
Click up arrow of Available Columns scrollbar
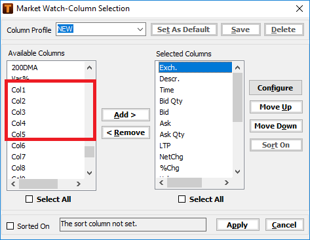[89, 68]
